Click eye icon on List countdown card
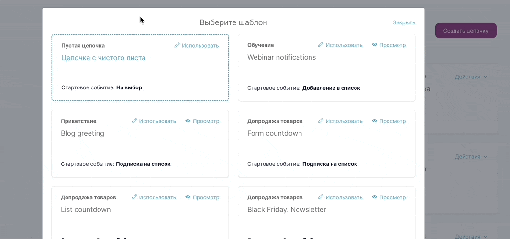The image size is (510, 239). click(x=188, y=197)
